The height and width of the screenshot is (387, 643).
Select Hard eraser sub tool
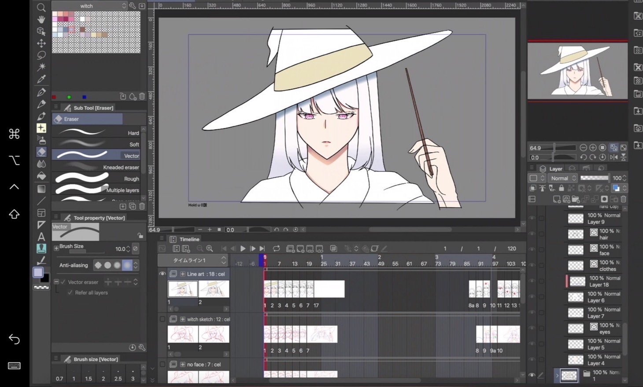click(x=96, y=132)
